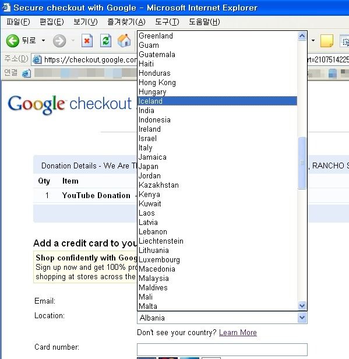Image resolution: width=349 pixels, height=359 pixels.
Task: Select Malta from country list
Action: 217,306
